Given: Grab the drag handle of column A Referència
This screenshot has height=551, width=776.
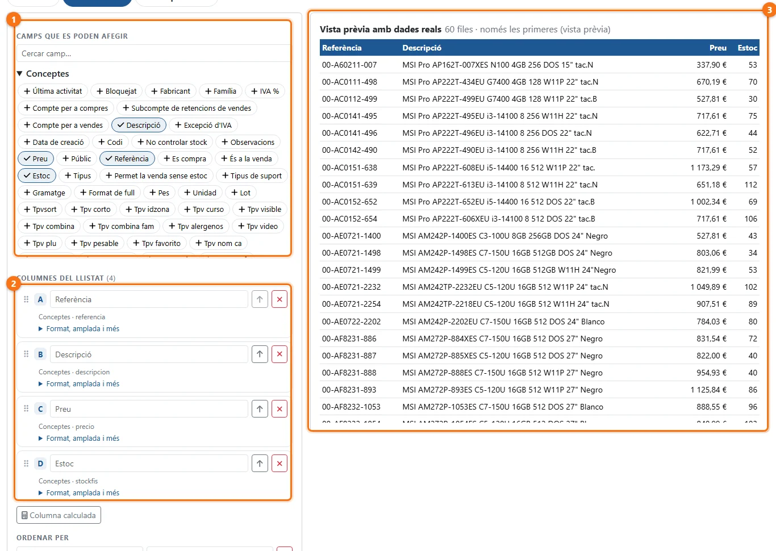Looking at the screenshot, I should (26, 299).
